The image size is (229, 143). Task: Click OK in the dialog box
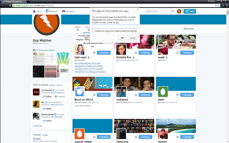click(122, 38)
